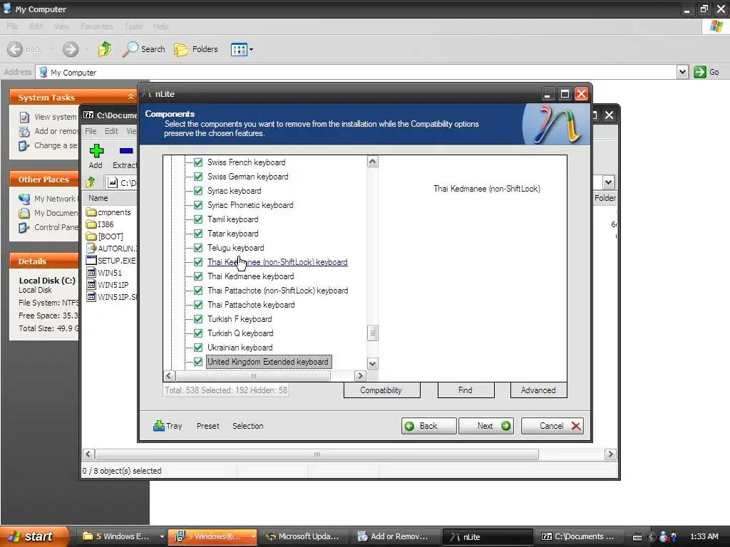The width and height of the screenshot is (730, 547).
Task: Uncheck Tamil keyboard checkbox
Action: tap(198, 219)
